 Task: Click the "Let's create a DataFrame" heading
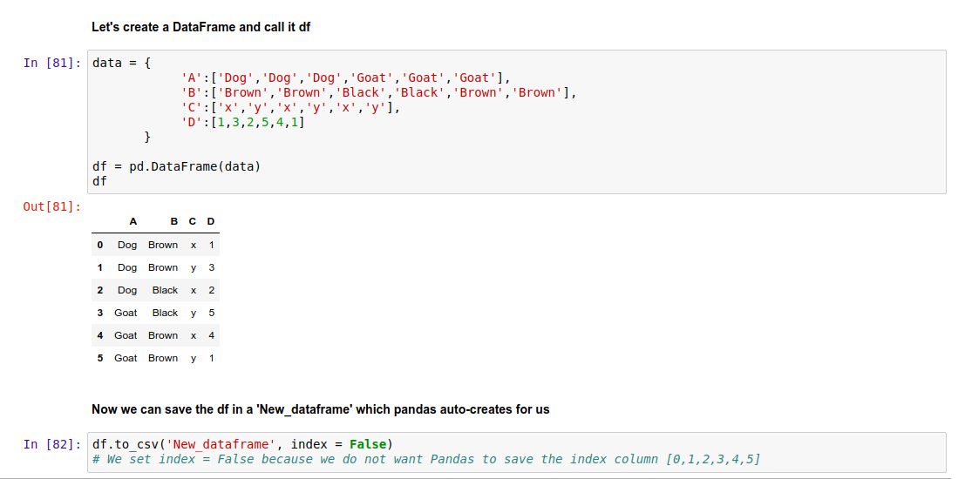pos(200,27)
